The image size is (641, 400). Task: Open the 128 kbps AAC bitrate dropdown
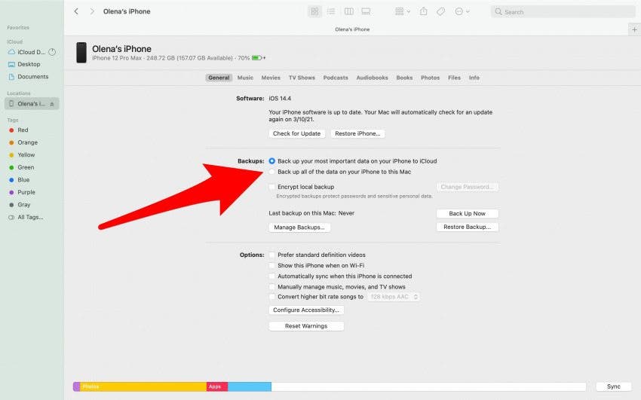pos(394,297)
